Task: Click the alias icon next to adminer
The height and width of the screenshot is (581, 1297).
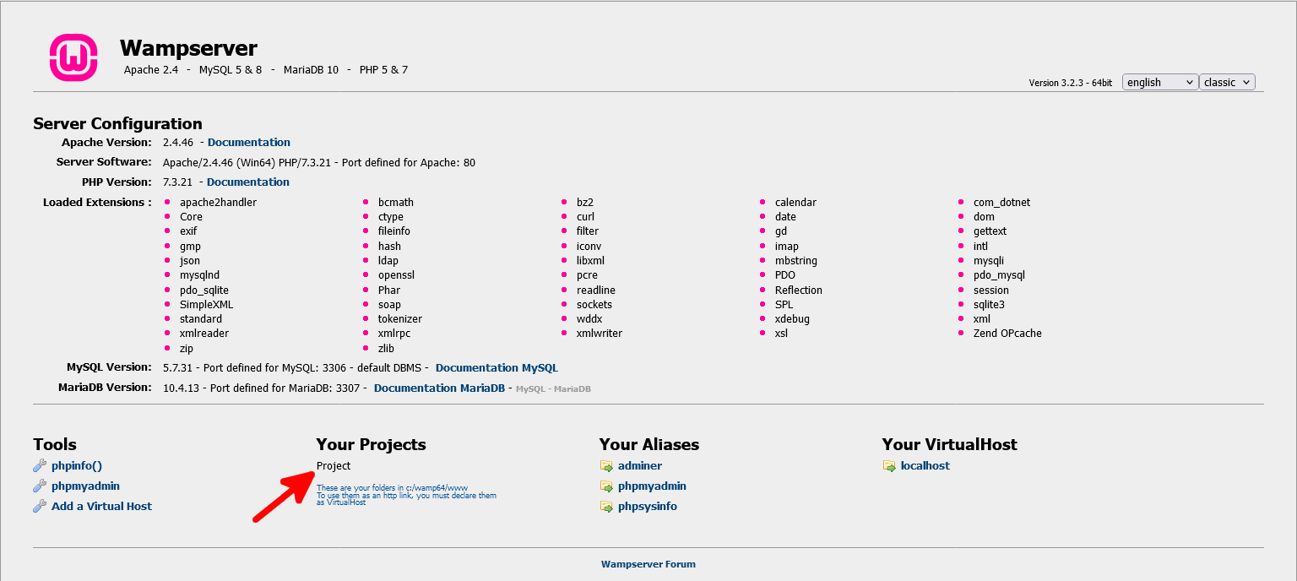Action: pyautogui.click(x=607, y=465)
